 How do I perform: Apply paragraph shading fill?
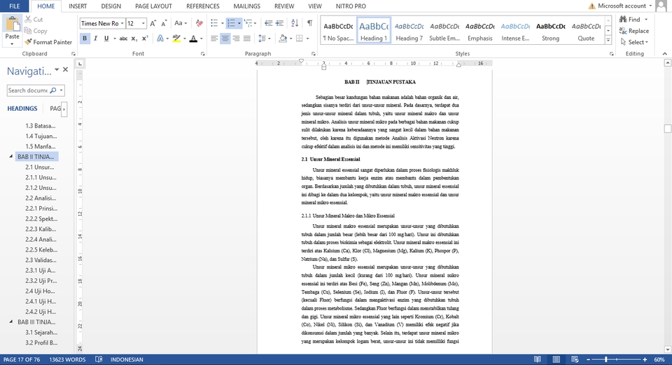point(282,39)
